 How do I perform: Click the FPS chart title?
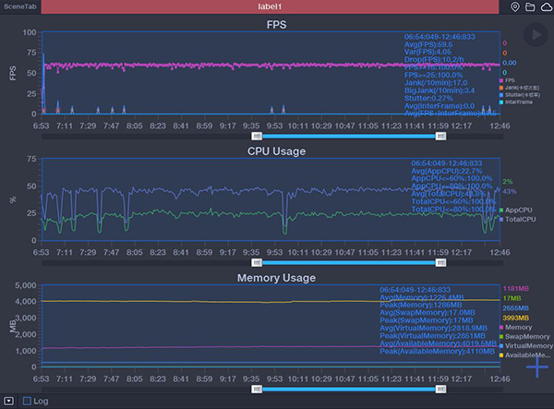click(276, 24)
